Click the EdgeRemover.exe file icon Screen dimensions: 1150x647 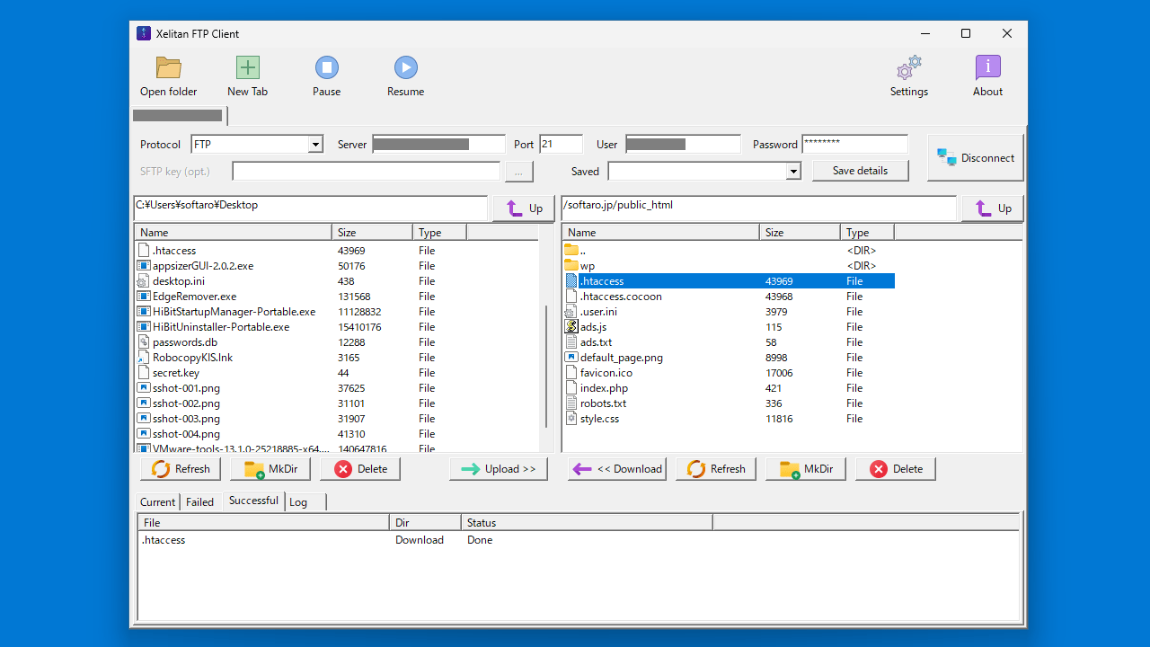144,297
